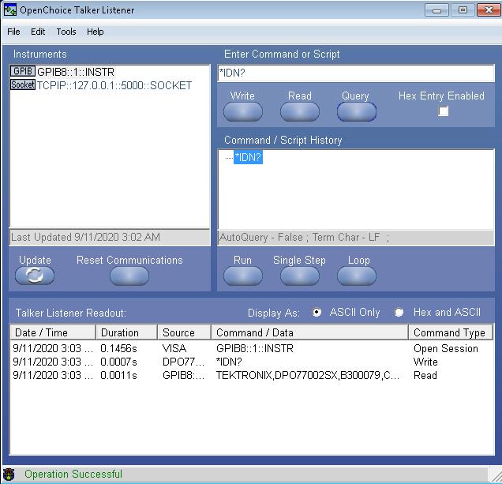Click the Update refresh icon button
502x484 pixels.
[35, 275]
